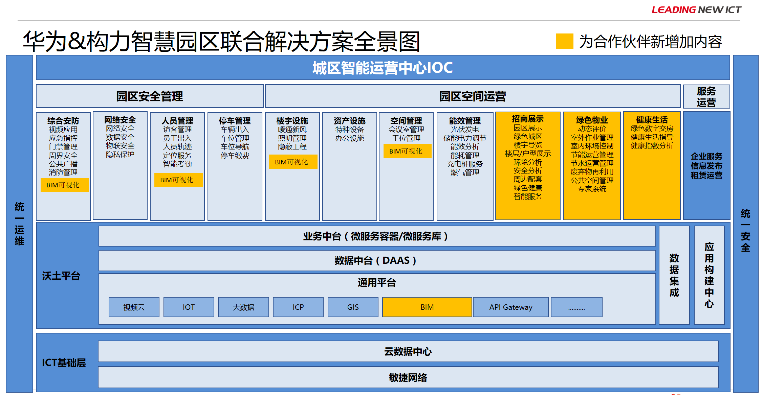
Task: Click the API Gateway module
Action: [510, 307]
